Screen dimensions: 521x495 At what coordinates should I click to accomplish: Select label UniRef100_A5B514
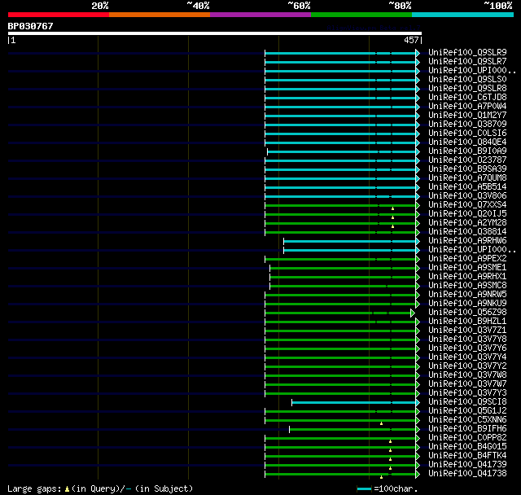click(x=467, y=187)
